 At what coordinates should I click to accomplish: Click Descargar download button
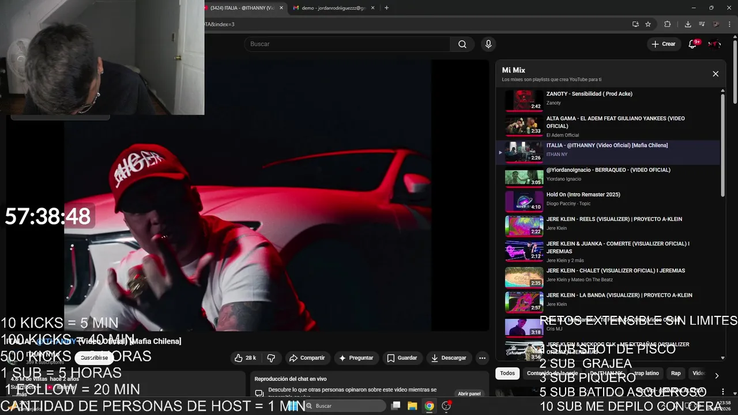coord(448,358)
